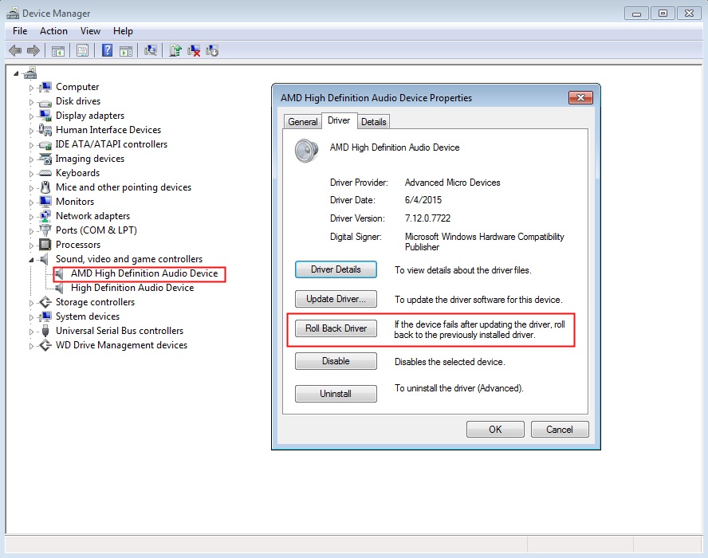
Task: Select High Definition Audio Device tree item
Action: pyautogui.click(x=132, y=288)
